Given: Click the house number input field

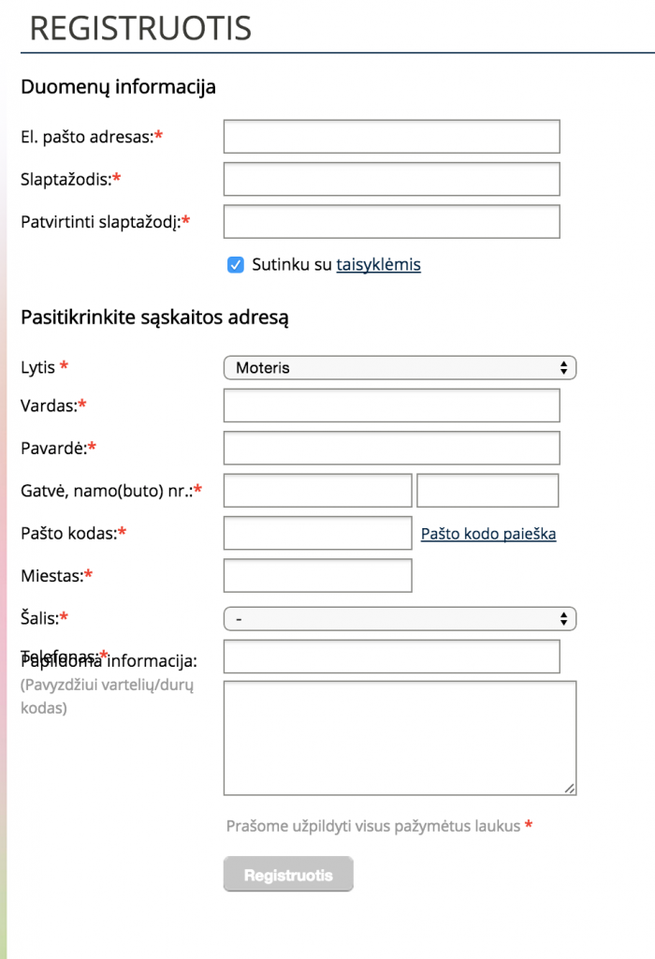Looking at the screenshot, I should pyautogui.click(x=487, y=491).
